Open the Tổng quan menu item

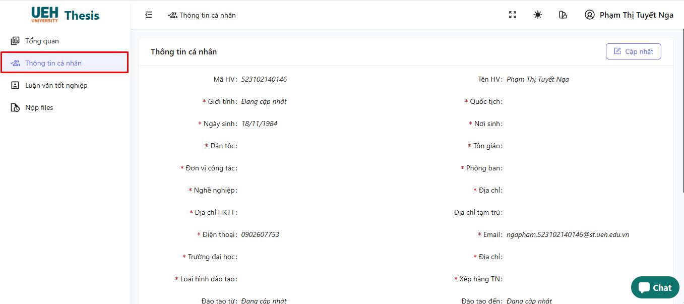click(42, 41)
